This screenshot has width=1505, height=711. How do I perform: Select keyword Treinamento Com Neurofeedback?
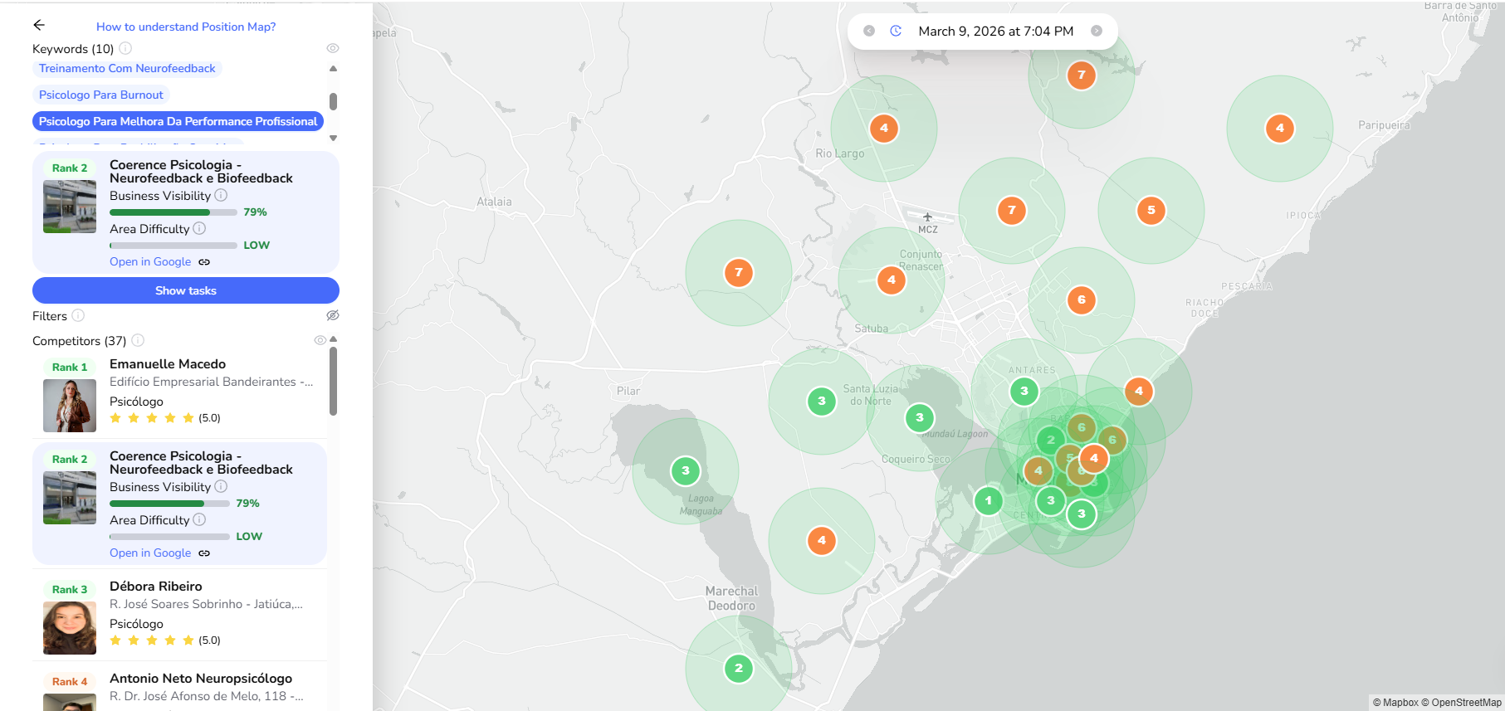pos(127,68)
